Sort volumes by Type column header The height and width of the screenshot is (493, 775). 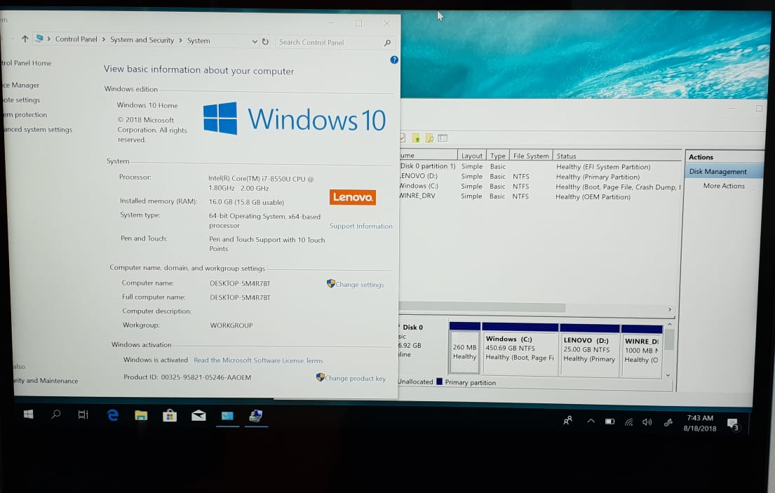pyautogui.click(x=498, y=156)
